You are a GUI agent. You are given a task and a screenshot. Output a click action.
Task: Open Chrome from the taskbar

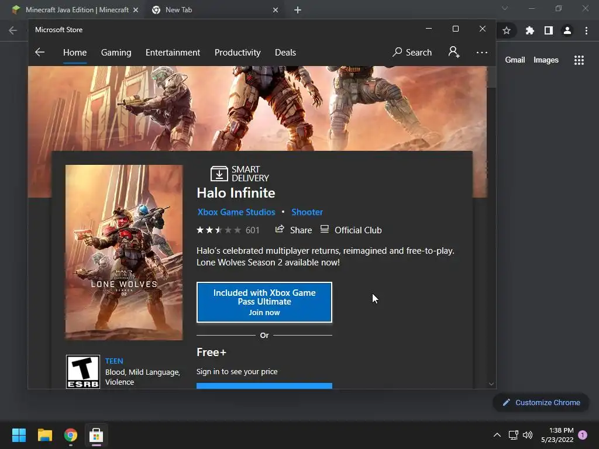(x=71, y=435)
